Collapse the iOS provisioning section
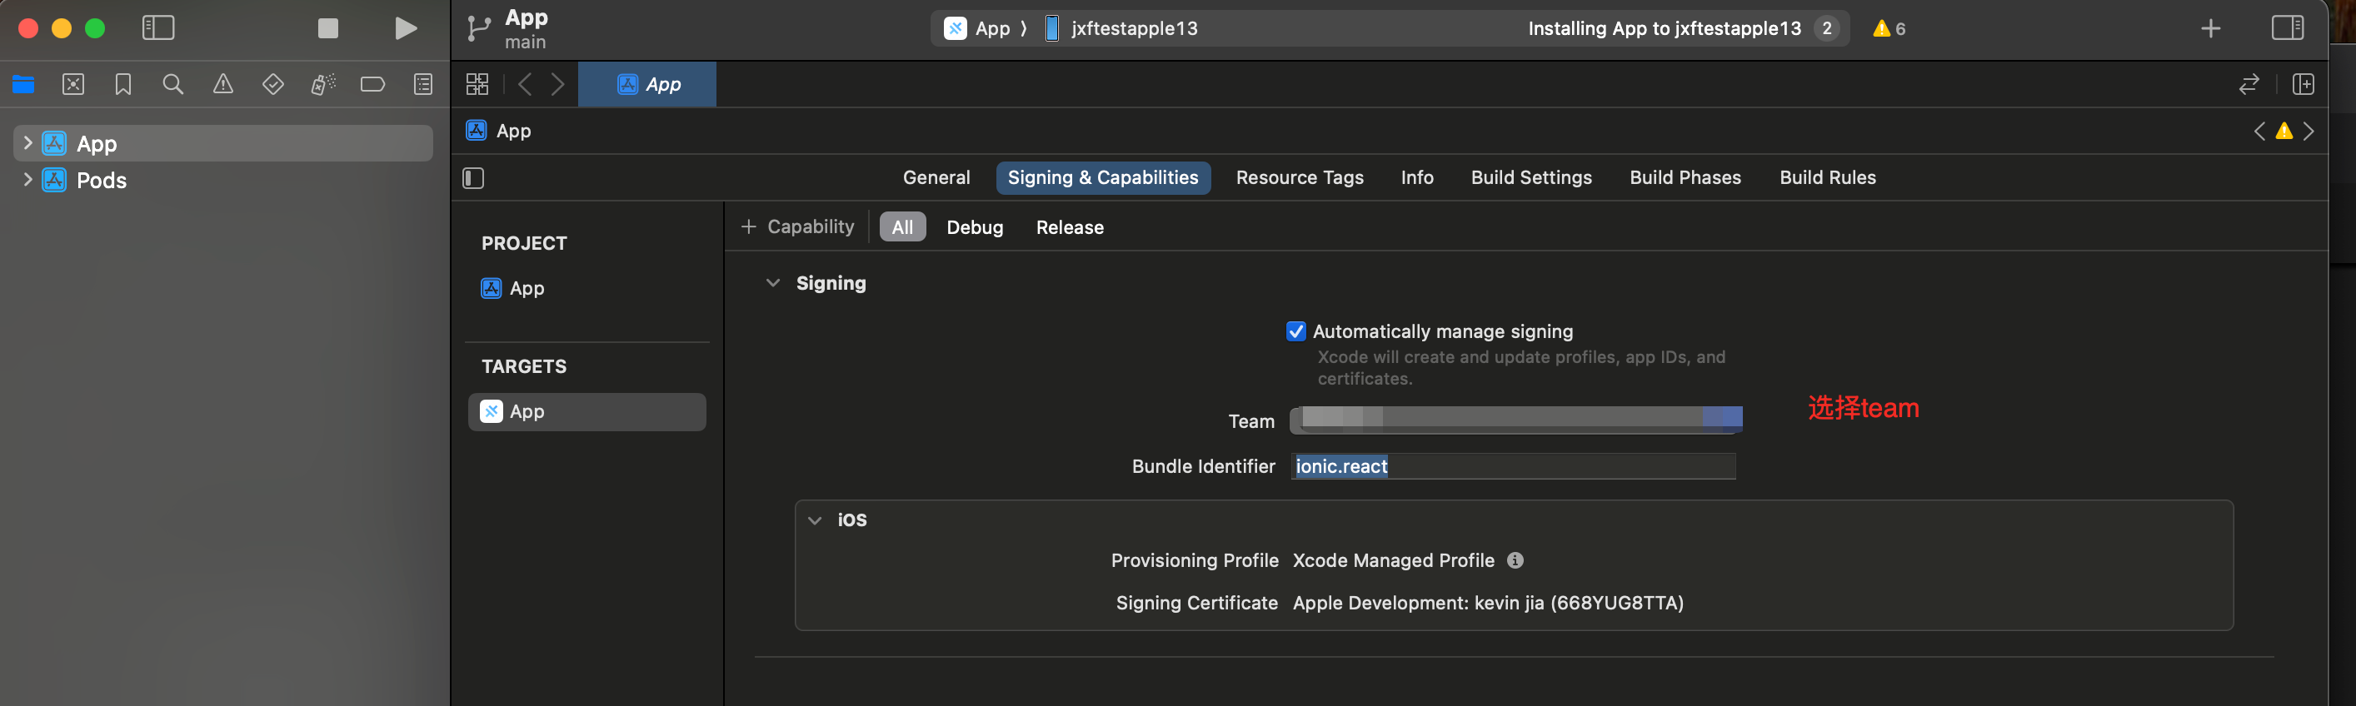 [814, 520]
